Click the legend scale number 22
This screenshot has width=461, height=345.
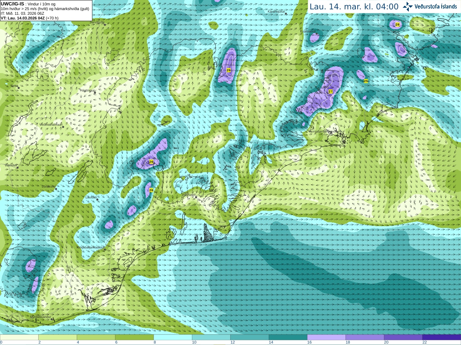click(425, 342)
